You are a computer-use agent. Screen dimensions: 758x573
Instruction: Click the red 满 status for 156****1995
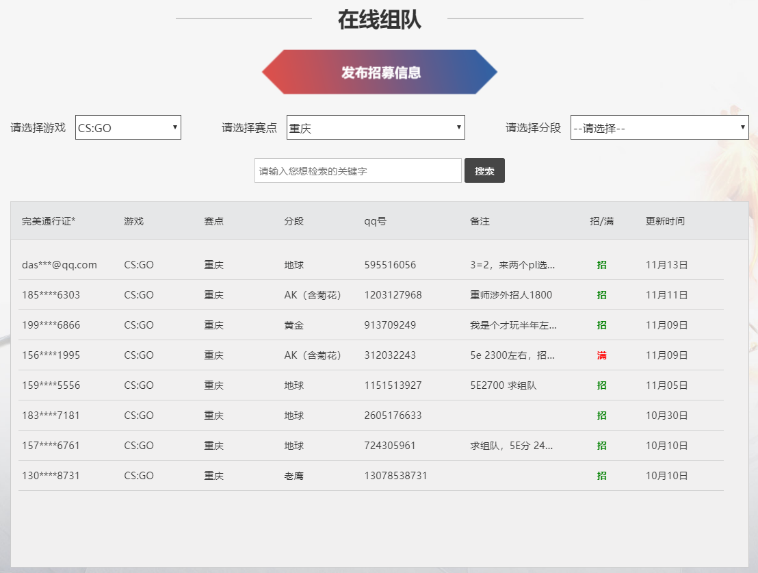601,355
